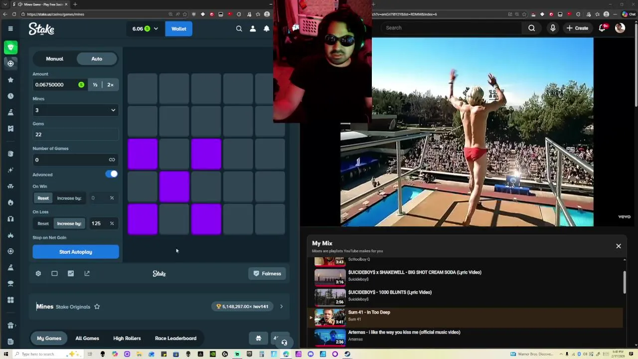Double the bet amount with 2×

(x=110, y=85)
